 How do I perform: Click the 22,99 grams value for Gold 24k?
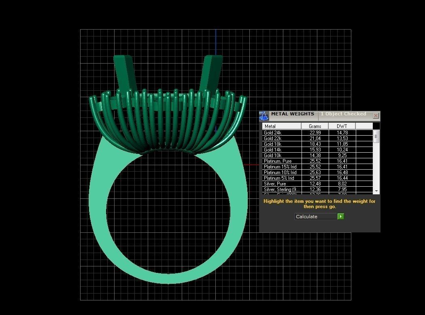315,132
